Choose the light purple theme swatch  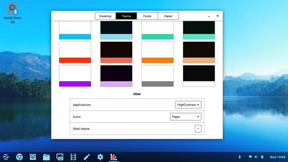pyautogui.click(x=75, y=76)
